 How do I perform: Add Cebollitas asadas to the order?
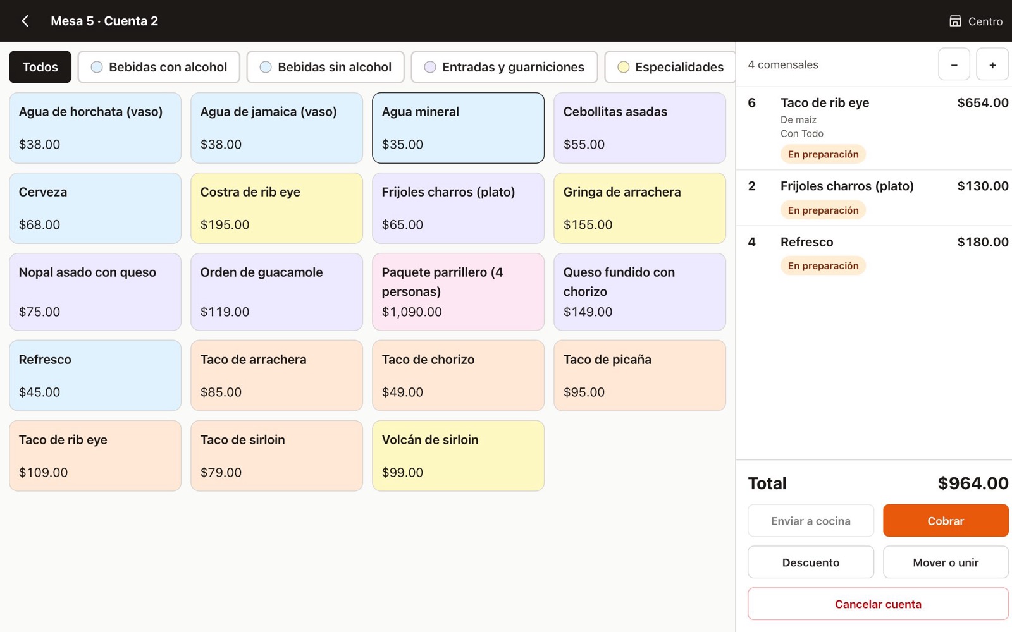point(639,128)
